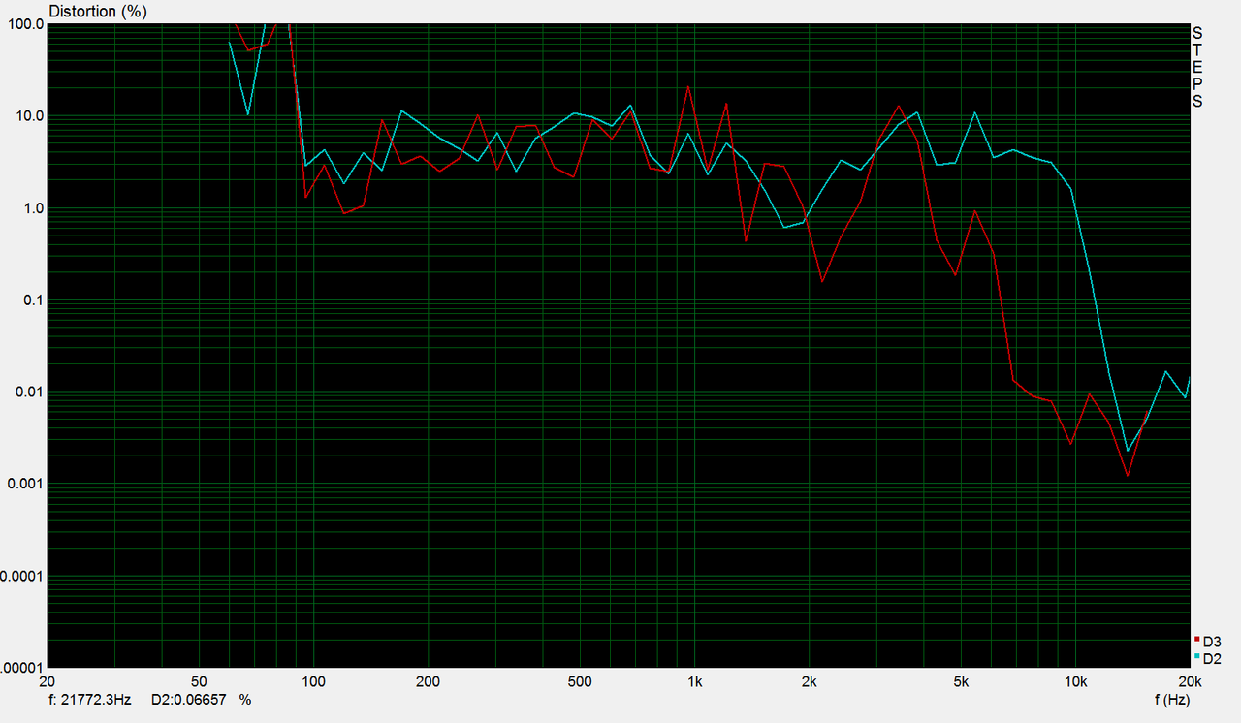Image resolution: width=1241 pixels, height=723 pixels.
Task: Click the 2k frequency axis label
Action: 809,680
